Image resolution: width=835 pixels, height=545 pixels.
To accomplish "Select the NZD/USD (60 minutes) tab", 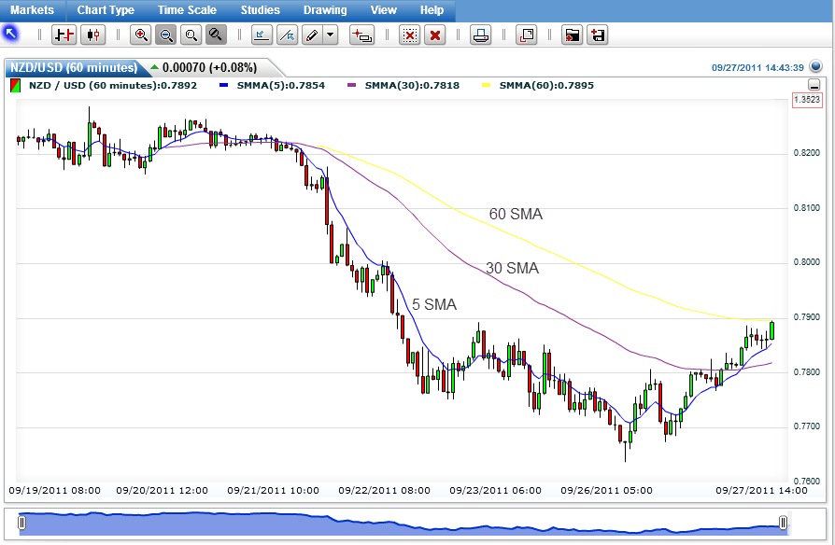I will (x=73, y=68).
